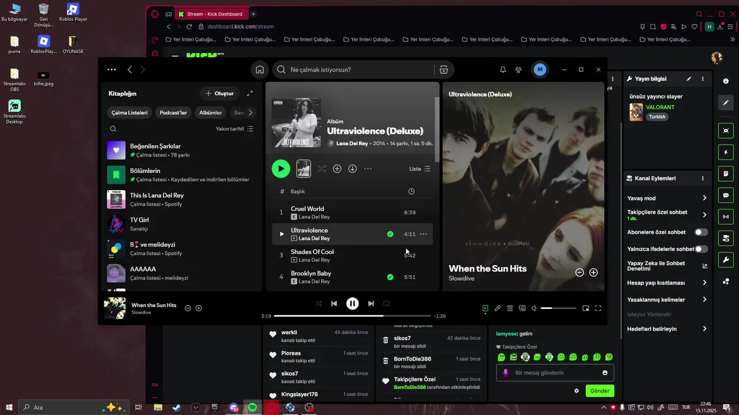This screenshot has width=739, height=415.
Task: Open Kick emoji picker in chat field
Action: pos(605,373)
